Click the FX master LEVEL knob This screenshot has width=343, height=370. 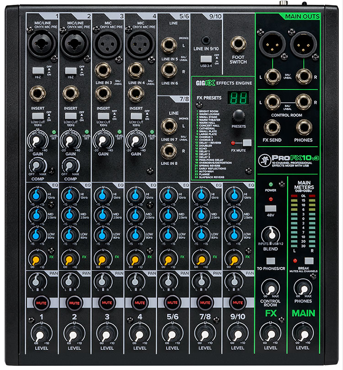point(270,334)
